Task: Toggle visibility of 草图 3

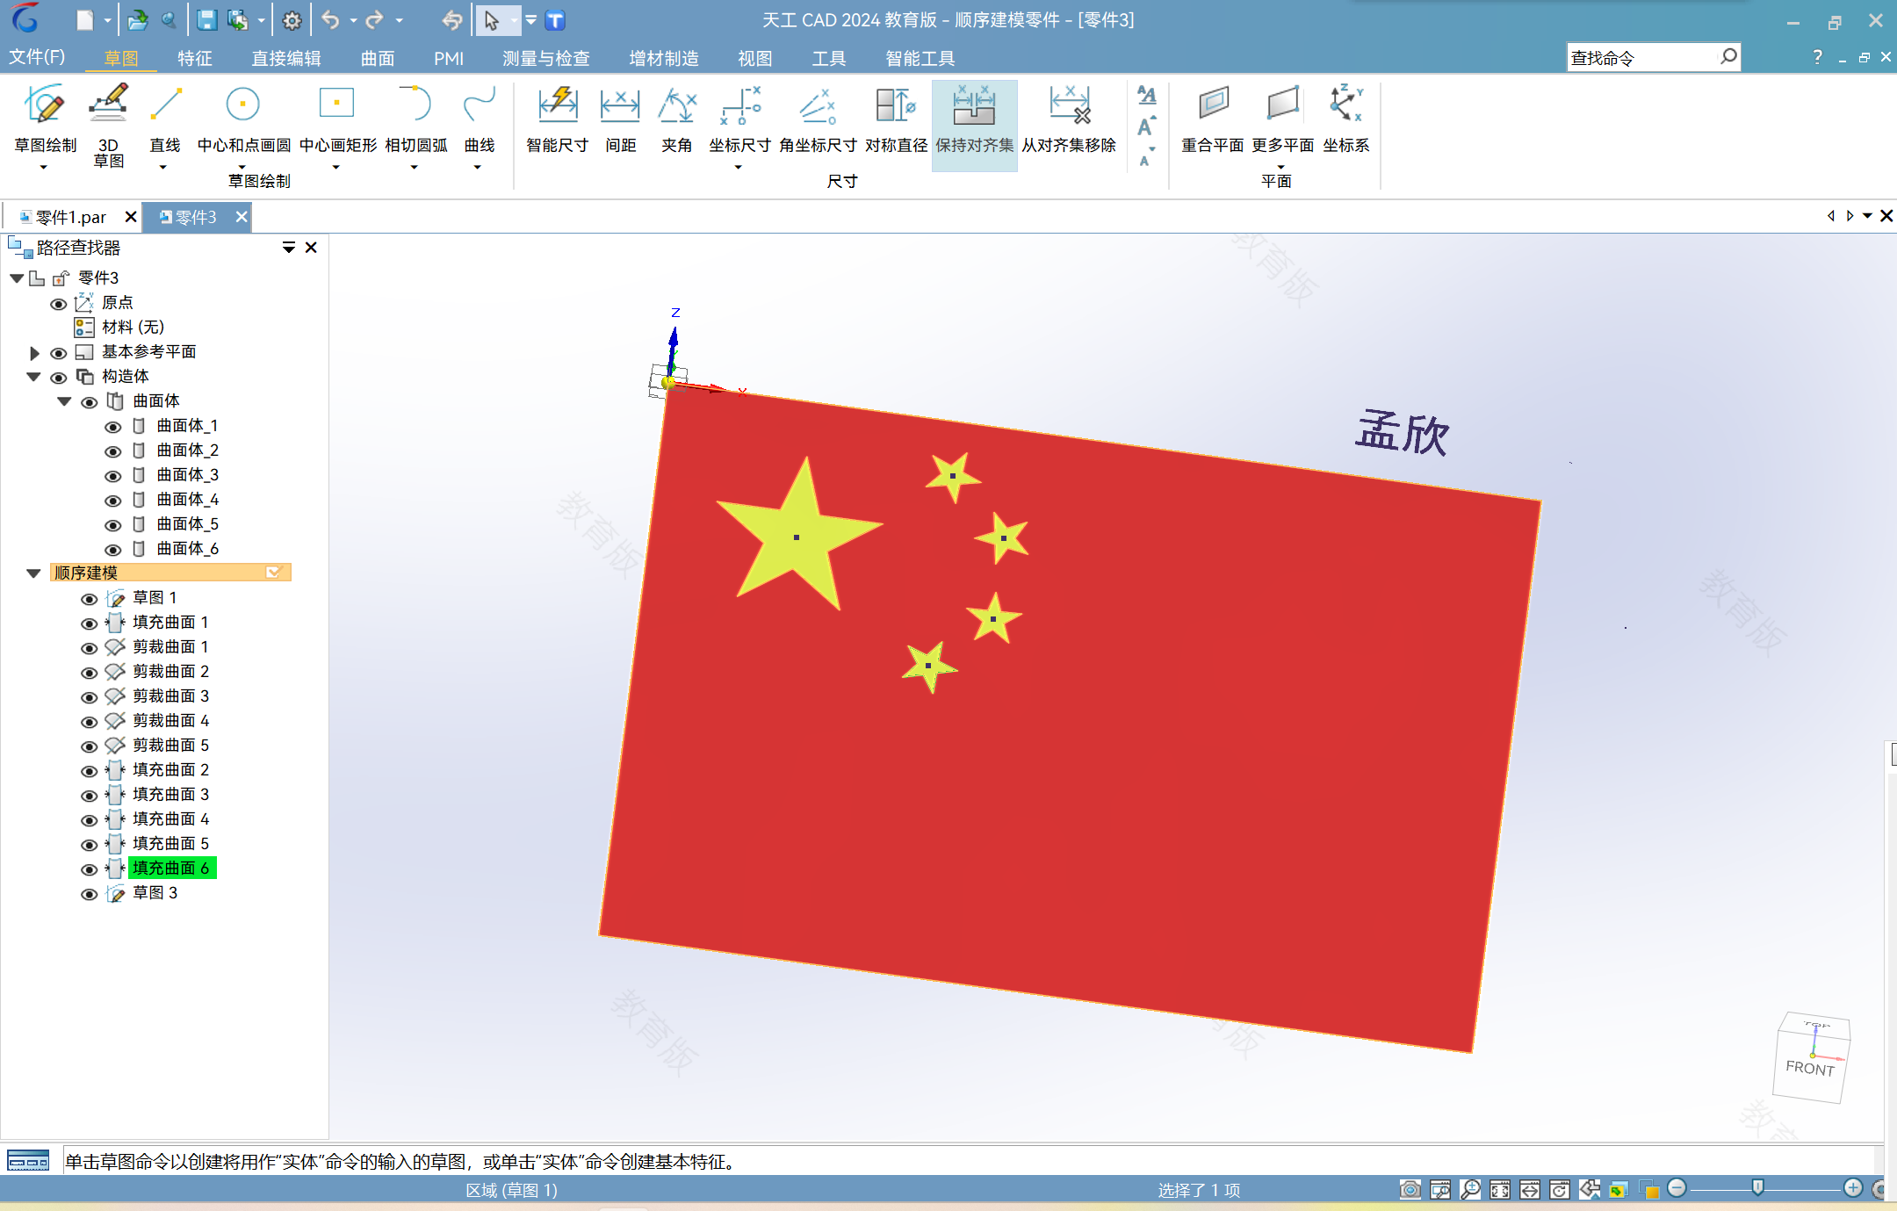Action: 89,894
